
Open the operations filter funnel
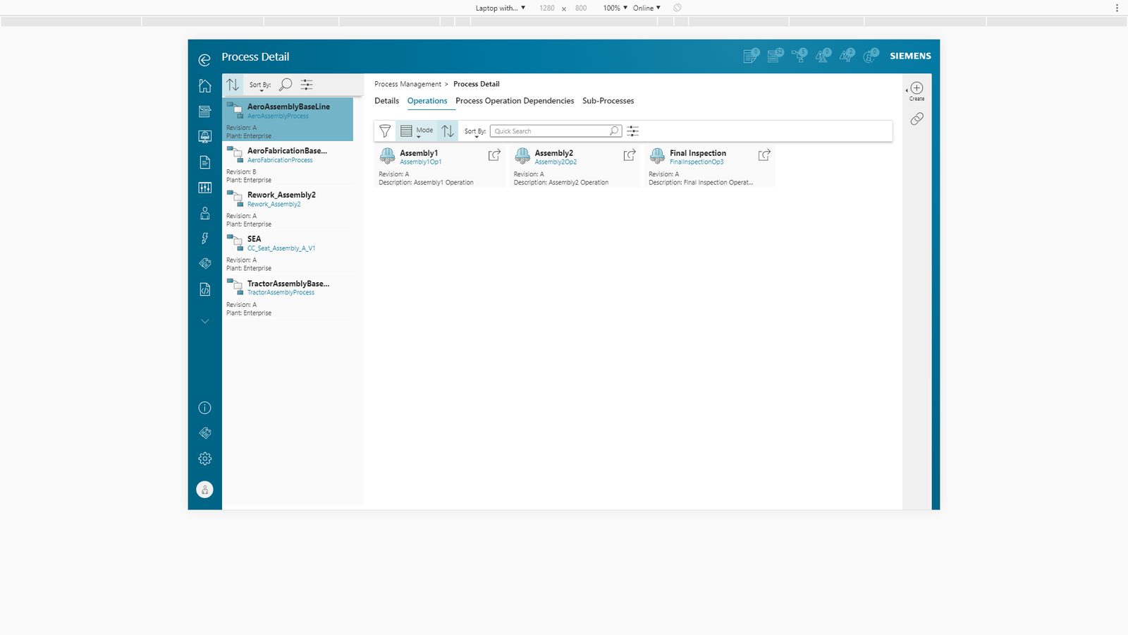click(x=385, y=131)
